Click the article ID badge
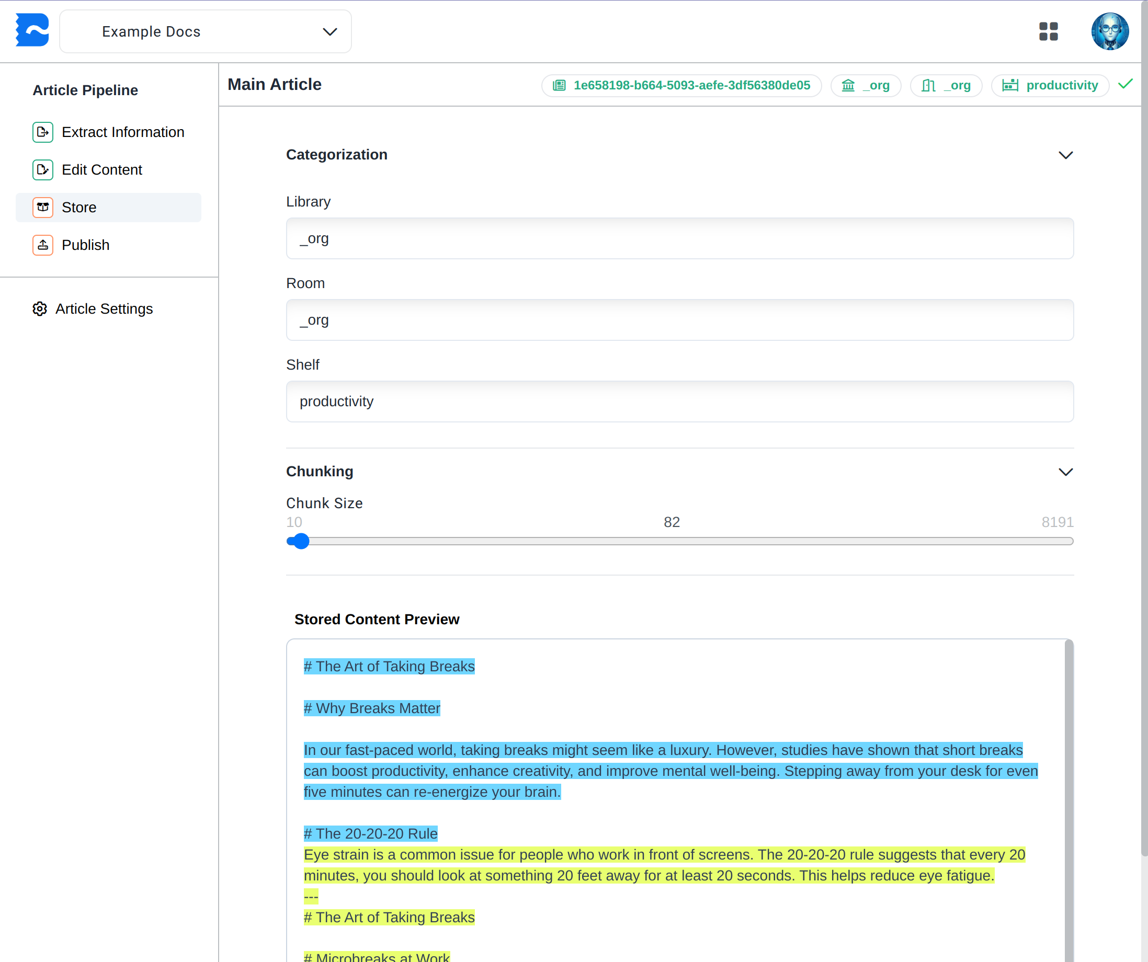The height and width of the screenshot is (962, 1148). click(681, 85)
